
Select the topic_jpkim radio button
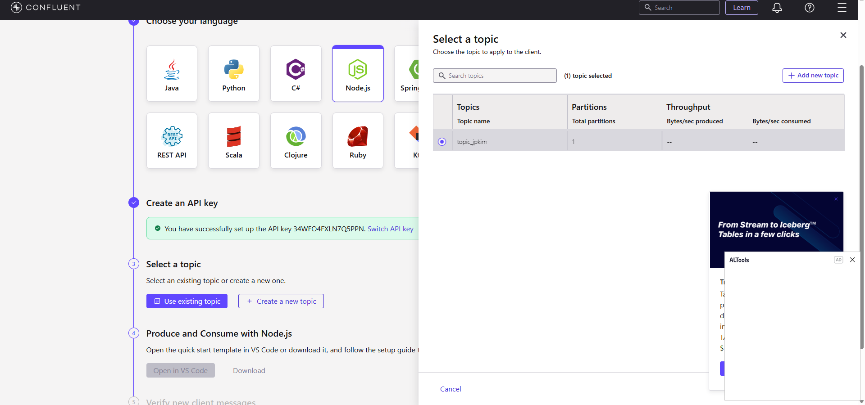442,142
